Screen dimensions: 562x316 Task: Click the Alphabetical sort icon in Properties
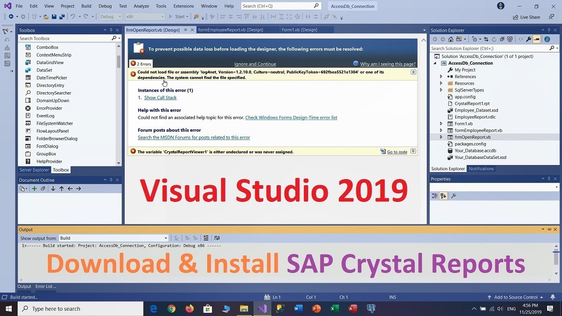click(443, 196)
